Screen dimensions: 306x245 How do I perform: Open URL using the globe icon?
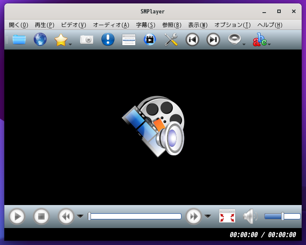[40, 40]
